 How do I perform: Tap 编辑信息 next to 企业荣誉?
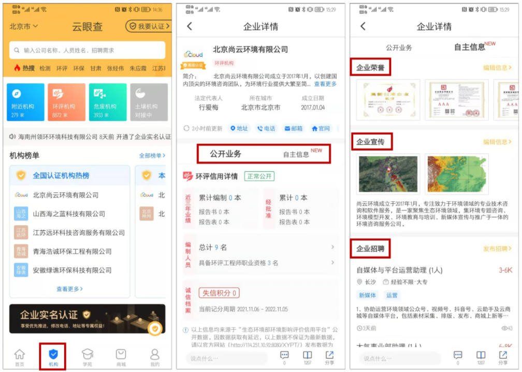point(497,68)
